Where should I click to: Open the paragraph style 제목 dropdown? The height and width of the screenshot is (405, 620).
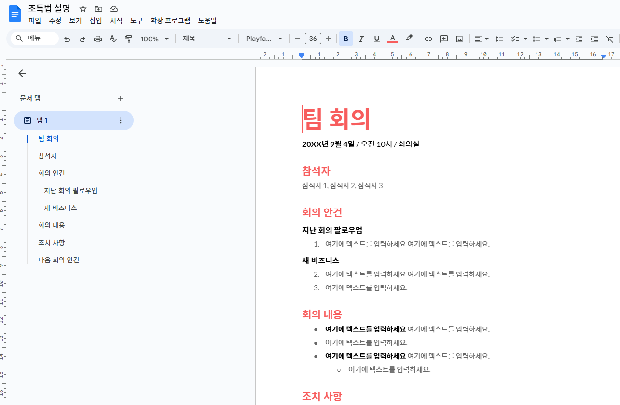(207, 39)
